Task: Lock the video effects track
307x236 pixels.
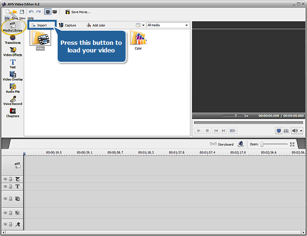Action: point(10,179)
